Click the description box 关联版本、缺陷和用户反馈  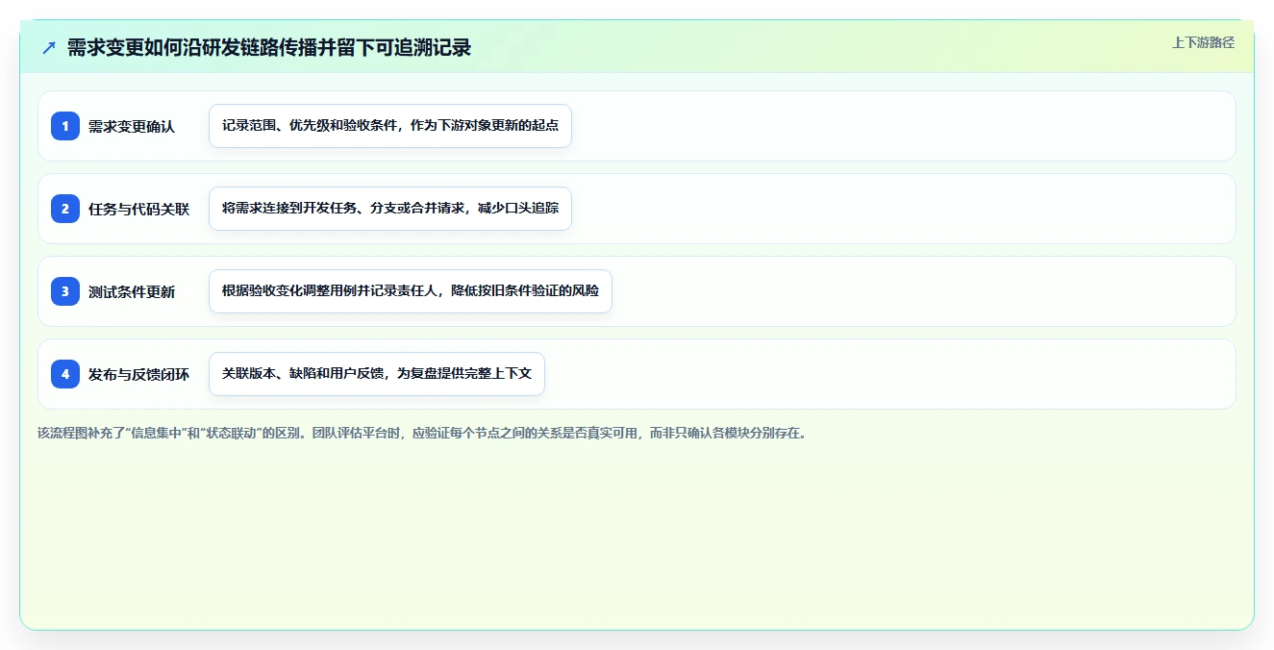[377, 374]
